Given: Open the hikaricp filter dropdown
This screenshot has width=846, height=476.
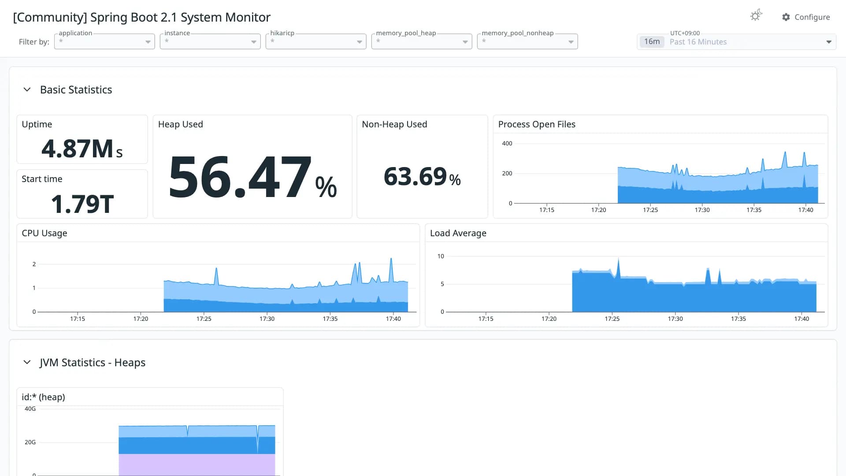Looking at the screenshot, I should [x=316, y=41].
